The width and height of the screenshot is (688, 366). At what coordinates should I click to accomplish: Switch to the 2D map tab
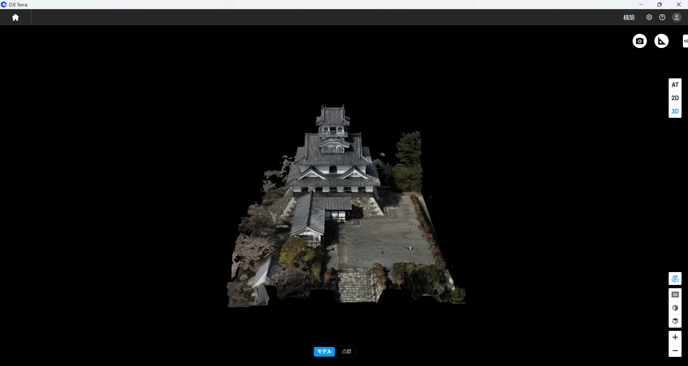(x=675, y=98)
